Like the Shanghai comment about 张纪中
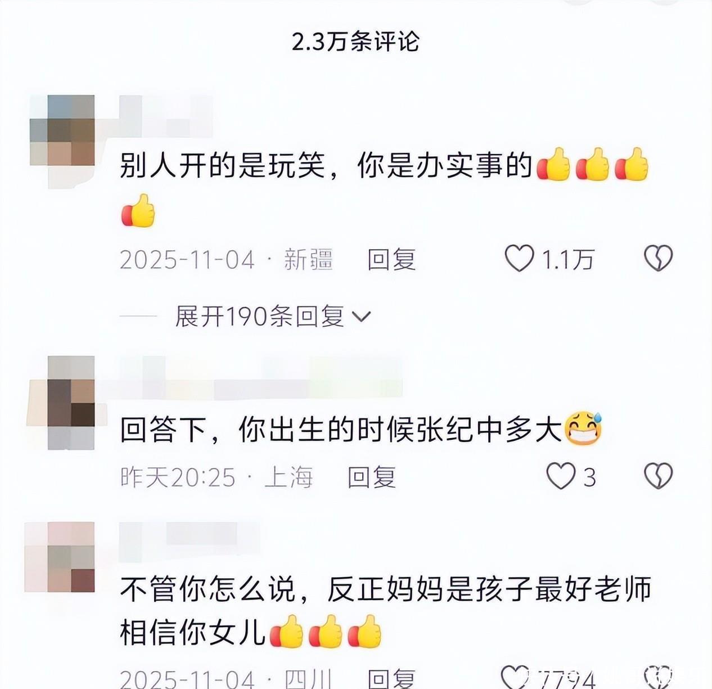Viewport: 712px width, 689px height. (x=561, y=476)
